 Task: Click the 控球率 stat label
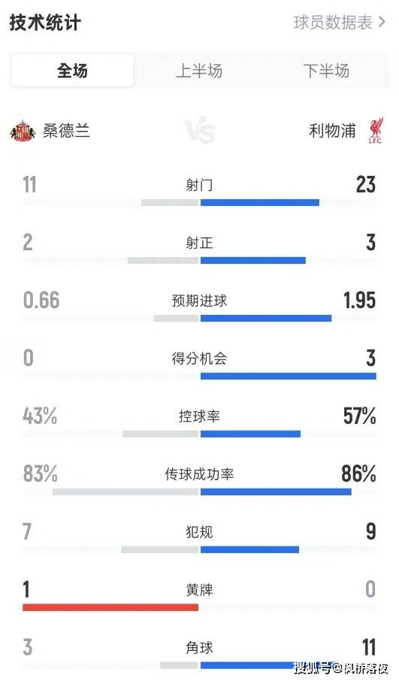tap(199, 416)
